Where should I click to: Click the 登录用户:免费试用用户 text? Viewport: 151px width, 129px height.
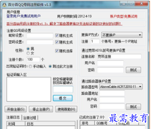(23, 16)
